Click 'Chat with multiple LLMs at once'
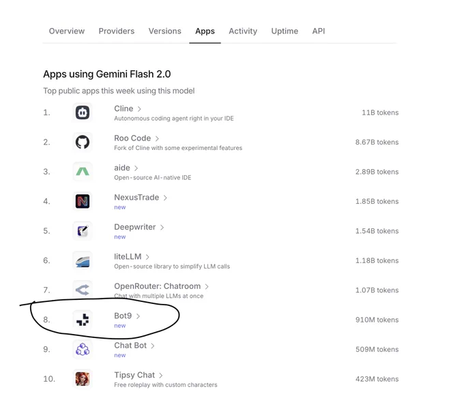The width and height of the screenshot is (464, 411). coord(158,296)
